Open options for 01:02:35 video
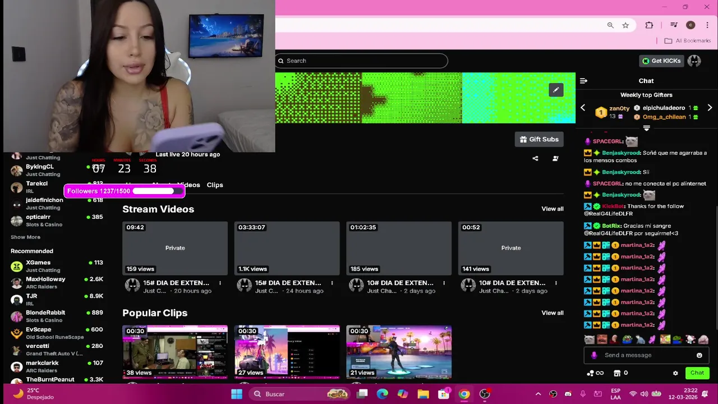 [444, 283]
